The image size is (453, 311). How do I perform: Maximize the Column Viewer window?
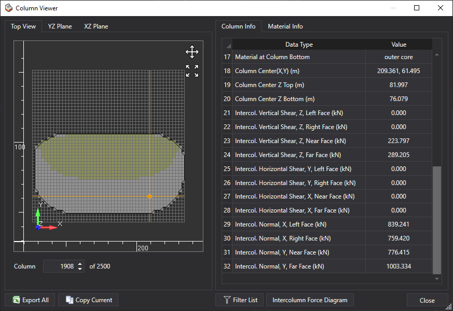click(x=417, y=8)
